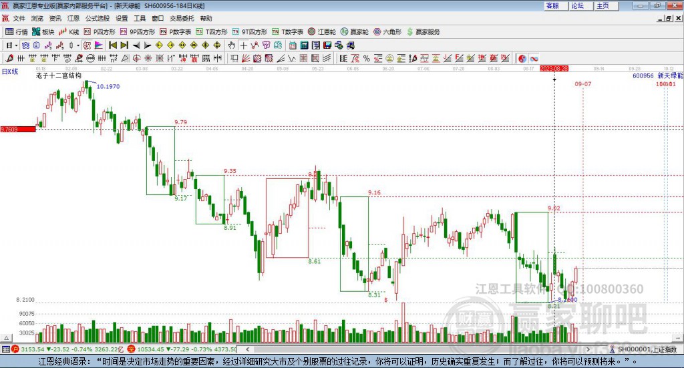This screenshot has width=684, height=368.
Task: Open the 江恩轮 tool
Action: pyautogui.click(x=322, y=32)
